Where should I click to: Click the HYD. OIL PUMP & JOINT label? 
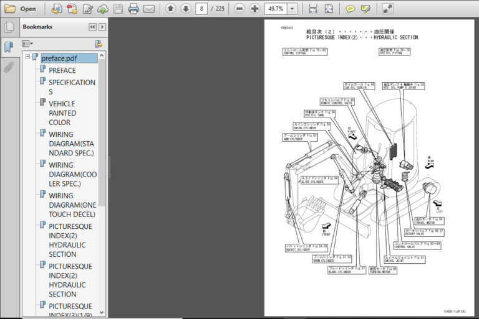[404, 86]
